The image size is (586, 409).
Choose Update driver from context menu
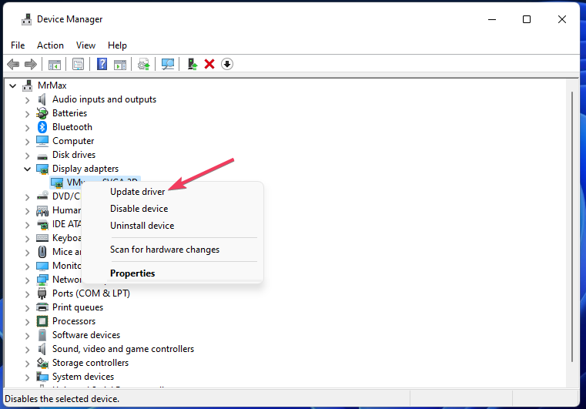[x=137, y=192]
